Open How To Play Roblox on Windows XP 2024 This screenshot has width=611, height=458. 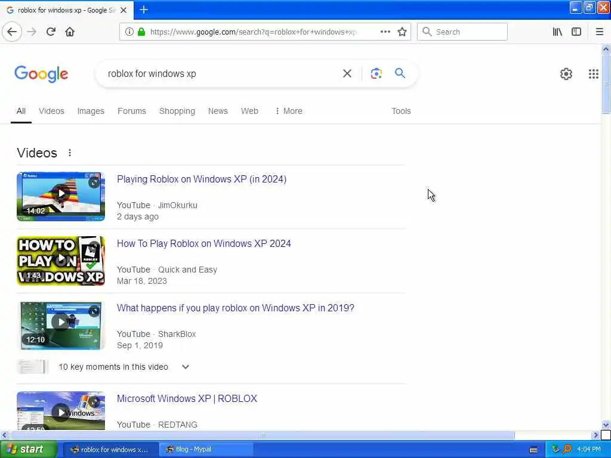[204, 243]
